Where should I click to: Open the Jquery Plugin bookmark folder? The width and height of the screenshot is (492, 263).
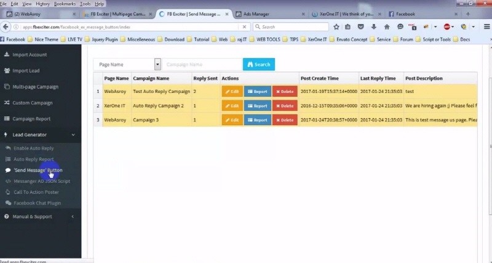(x=101, y=39)
